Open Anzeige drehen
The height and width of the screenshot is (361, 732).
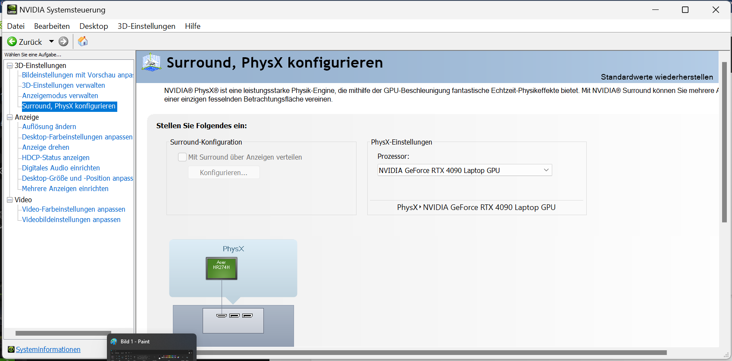pos(46,147)
